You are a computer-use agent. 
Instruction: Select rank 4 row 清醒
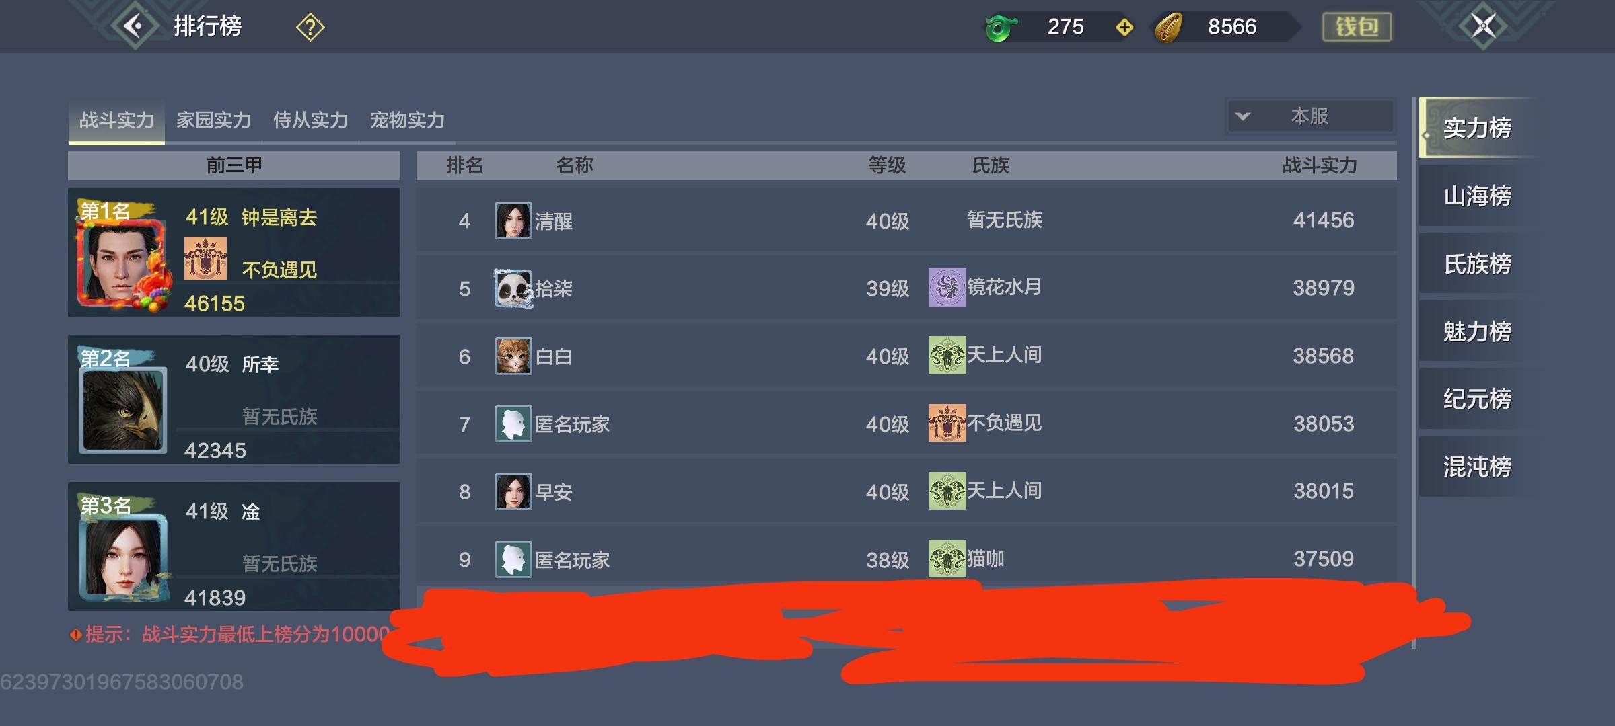click(x=906, y=220)
